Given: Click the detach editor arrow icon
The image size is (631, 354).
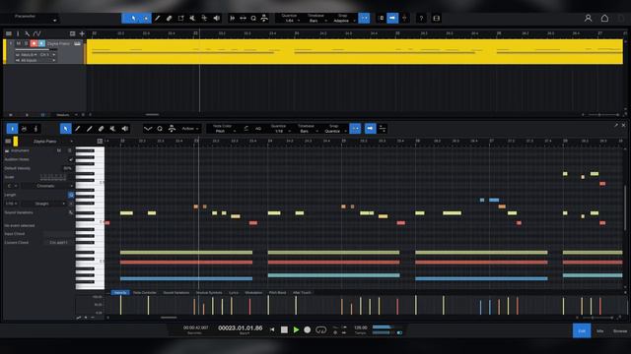Looking at the screenshot, I should coord(615,125).
